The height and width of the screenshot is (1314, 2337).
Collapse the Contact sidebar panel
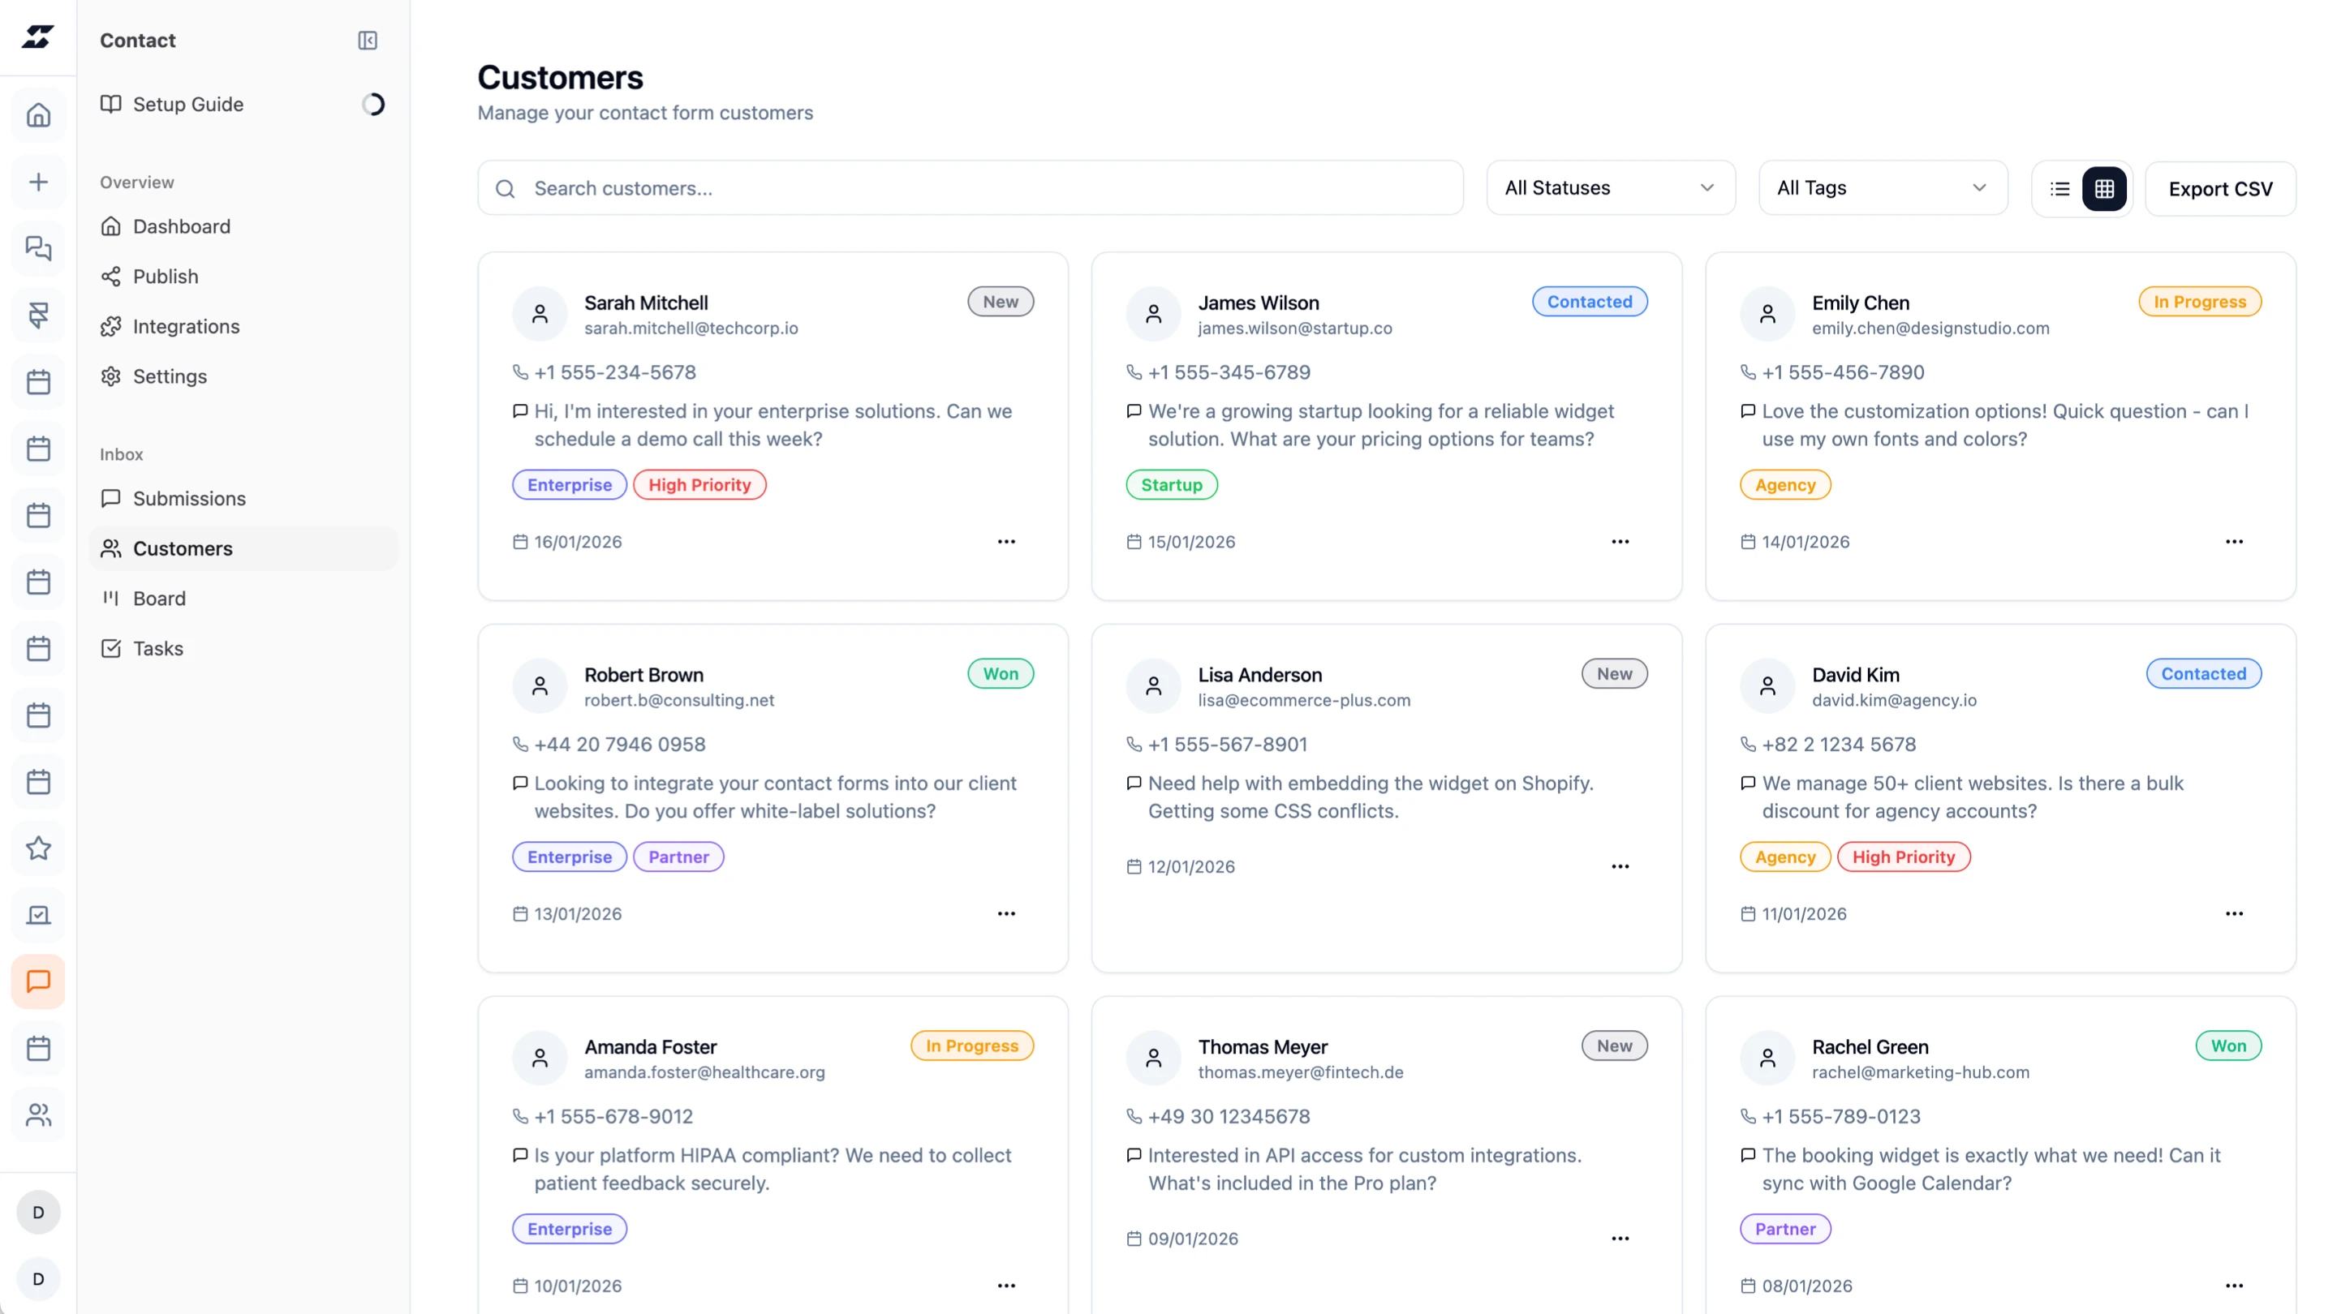pyautogui.click(x=368, y=40)
